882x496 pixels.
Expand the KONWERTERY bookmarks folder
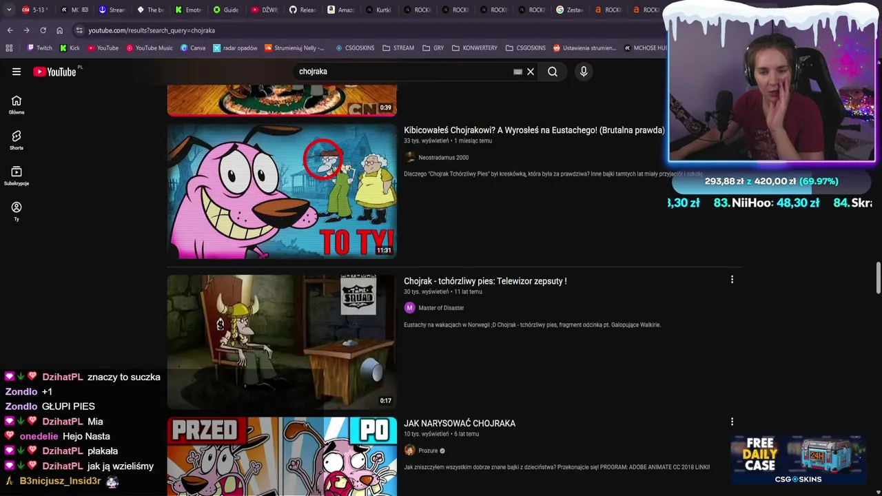pos(475,48)
